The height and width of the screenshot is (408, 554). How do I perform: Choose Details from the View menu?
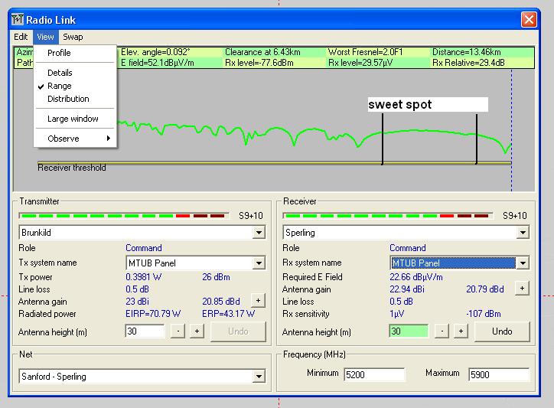(60, 73)
